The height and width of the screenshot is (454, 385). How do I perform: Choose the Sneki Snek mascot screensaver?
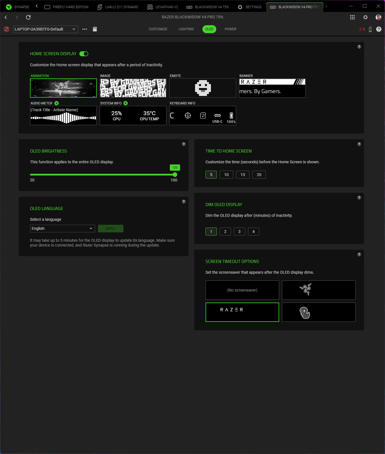pos(319,312)
